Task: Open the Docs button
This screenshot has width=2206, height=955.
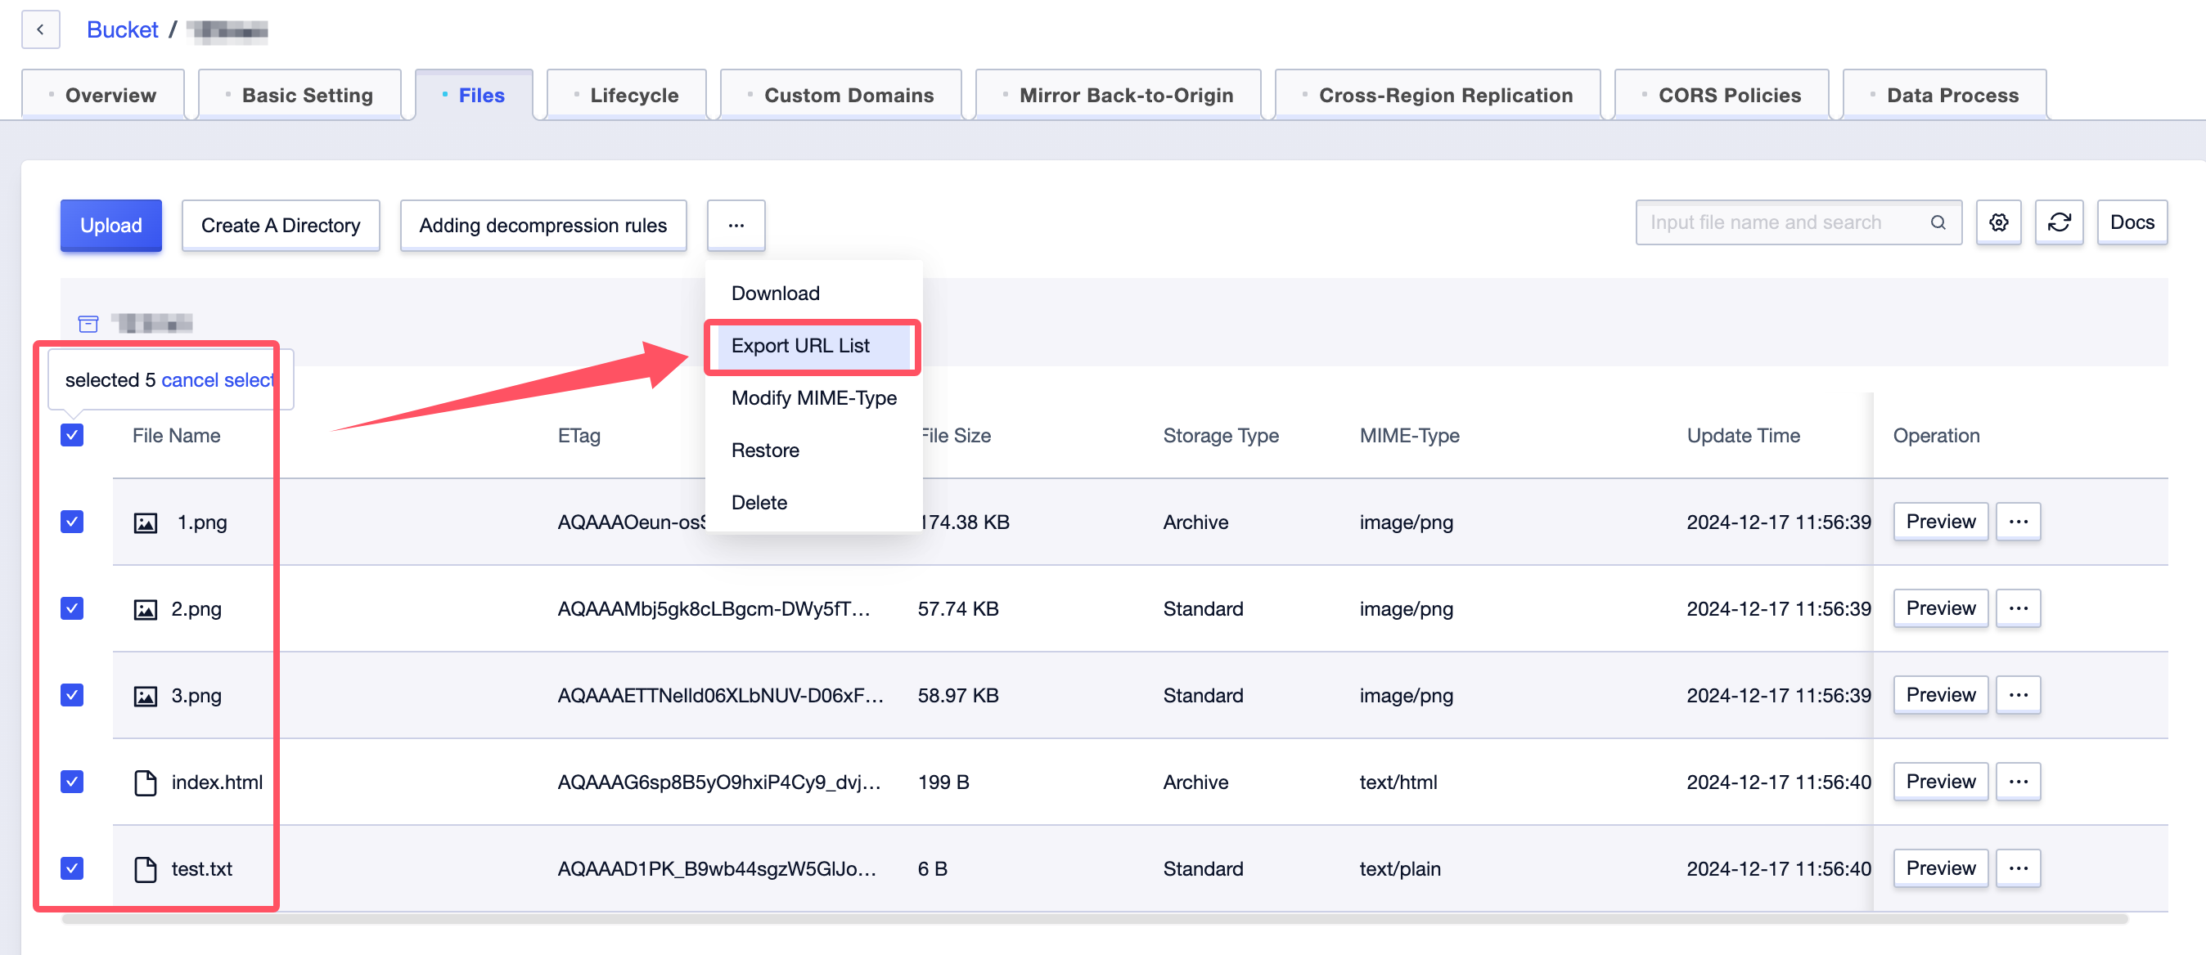Action: tap(2132, 222)
